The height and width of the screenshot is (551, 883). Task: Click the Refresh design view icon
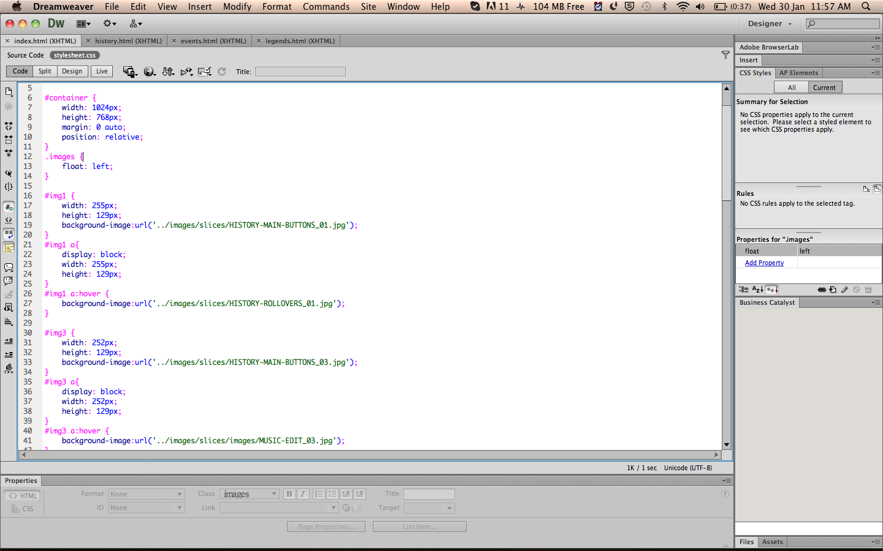[222, 72]
